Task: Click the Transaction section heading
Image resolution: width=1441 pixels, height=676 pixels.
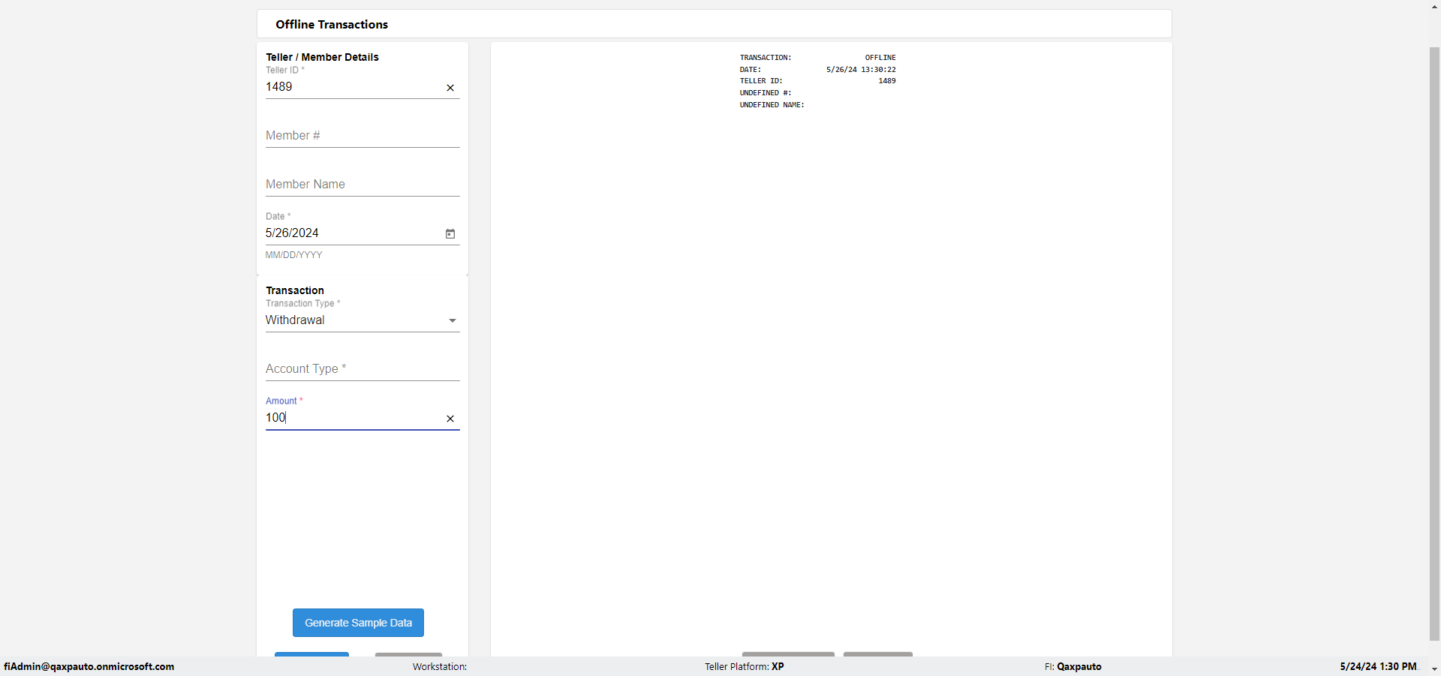Action: [295, 290]
